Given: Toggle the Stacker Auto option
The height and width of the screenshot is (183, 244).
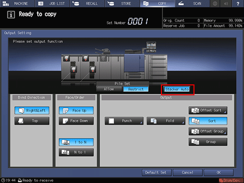Looking at the screenshot, I should [177, 89].
